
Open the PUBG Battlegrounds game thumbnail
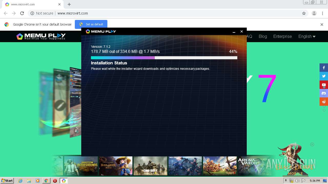click(81, 166)
